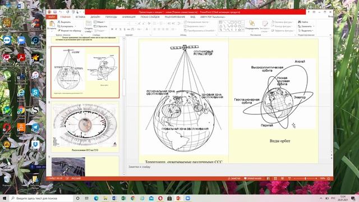Open the Дизайн (Design) tab

tap(95, 17)
